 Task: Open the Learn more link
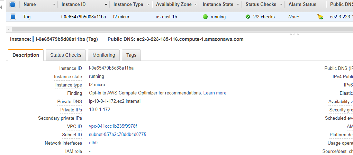[215, 93]
